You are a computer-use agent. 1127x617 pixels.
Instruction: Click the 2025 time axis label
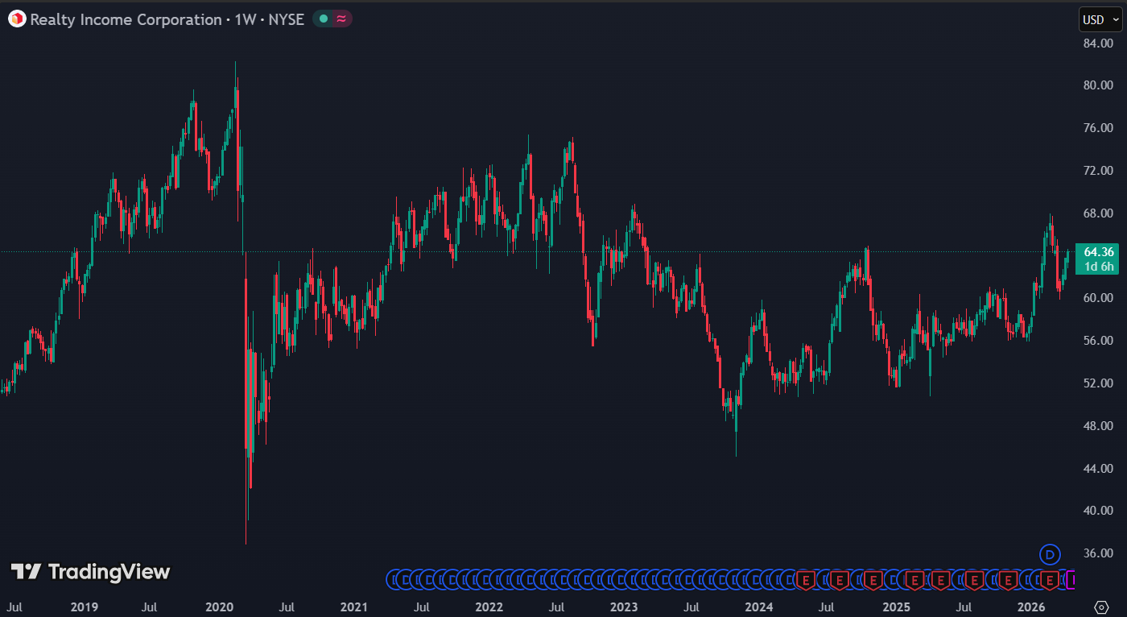pos(896,607)
